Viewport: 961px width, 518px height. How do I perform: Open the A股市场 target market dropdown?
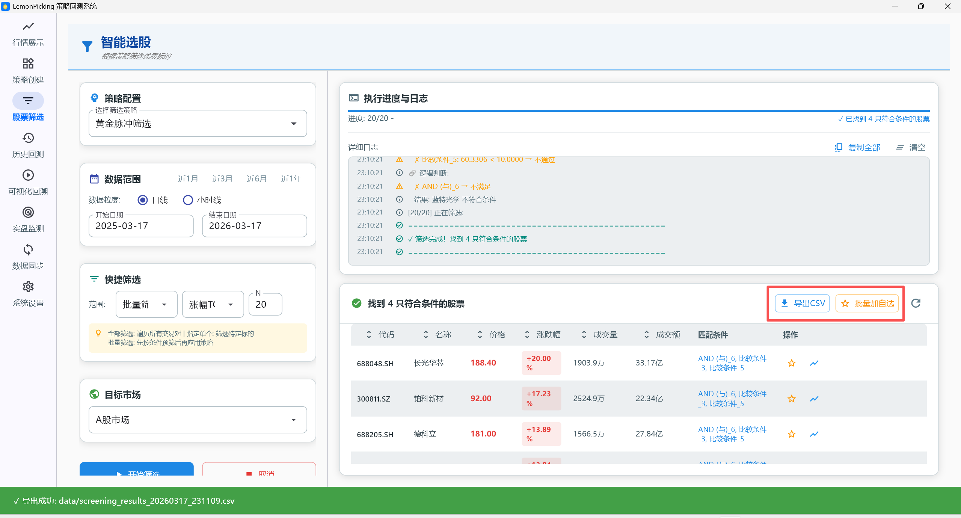(198, 420)
